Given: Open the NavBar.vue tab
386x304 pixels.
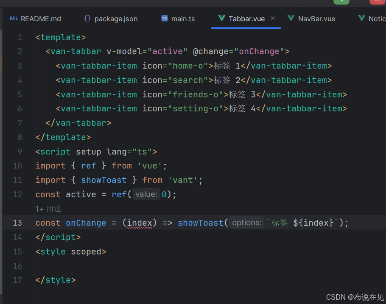Looking at the screenshot, I should coord(312,19).
